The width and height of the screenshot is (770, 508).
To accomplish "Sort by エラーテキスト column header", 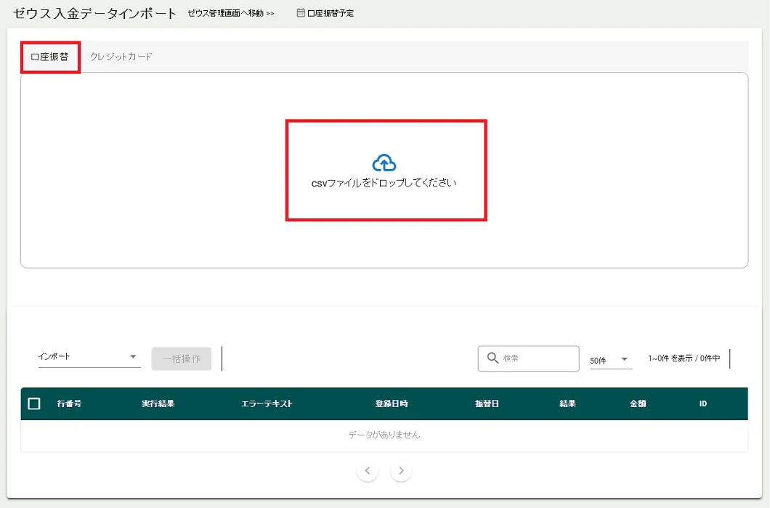I will pos(267,403).
